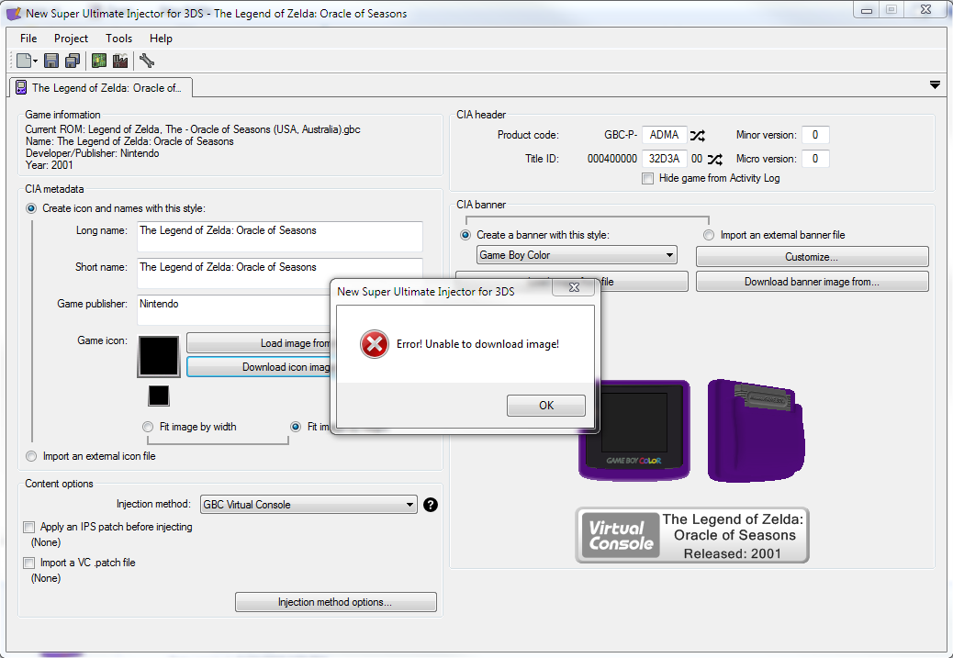This screenshot has height=658, width=953.
Task: Enable Import a VC .patch file
Action: [x=29, y=563]
